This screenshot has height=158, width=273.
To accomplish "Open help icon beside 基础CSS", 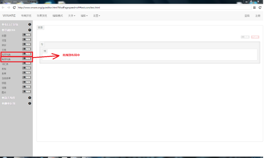I will (x=30, y=30).
